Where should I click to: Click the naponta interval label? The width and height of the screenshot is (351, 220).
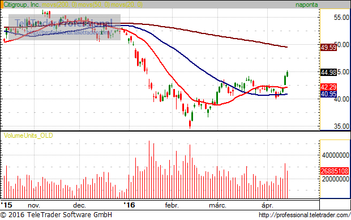pos(306,5)
